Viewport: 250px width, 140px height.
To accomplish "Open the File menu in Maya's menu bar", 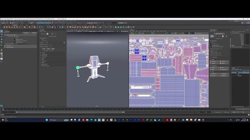I will click(x=1, y=21).
